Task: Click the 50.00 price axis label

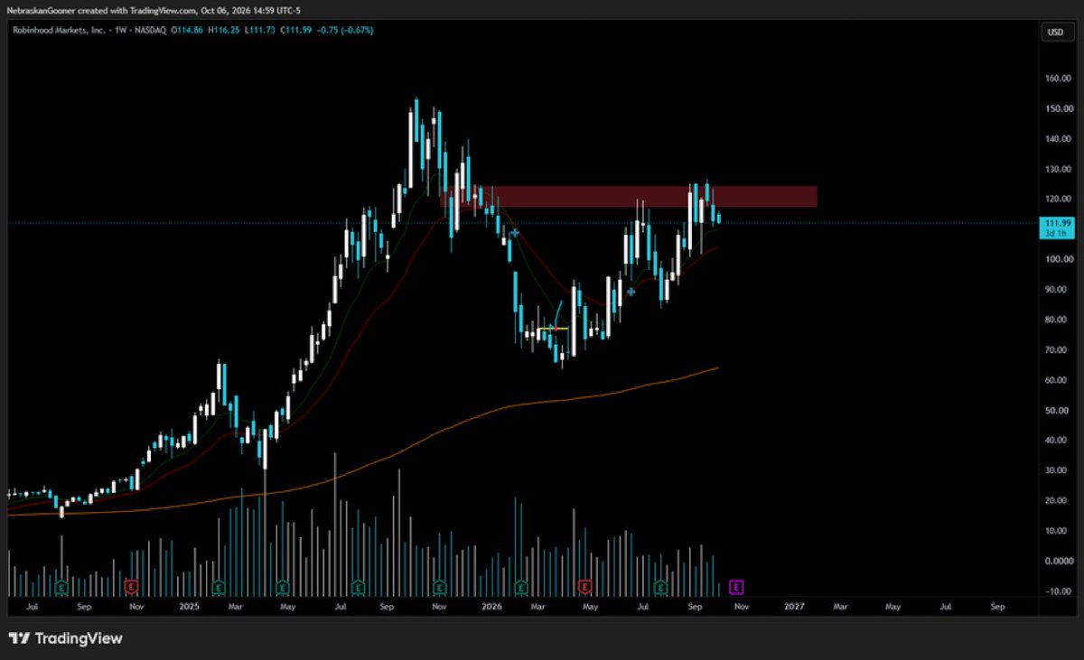Action: click(x=1057, y=411)
